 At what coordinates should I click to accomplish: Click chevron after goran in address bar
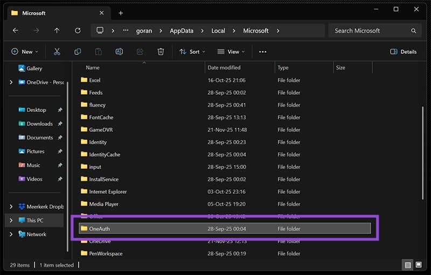tap(161, 31)
